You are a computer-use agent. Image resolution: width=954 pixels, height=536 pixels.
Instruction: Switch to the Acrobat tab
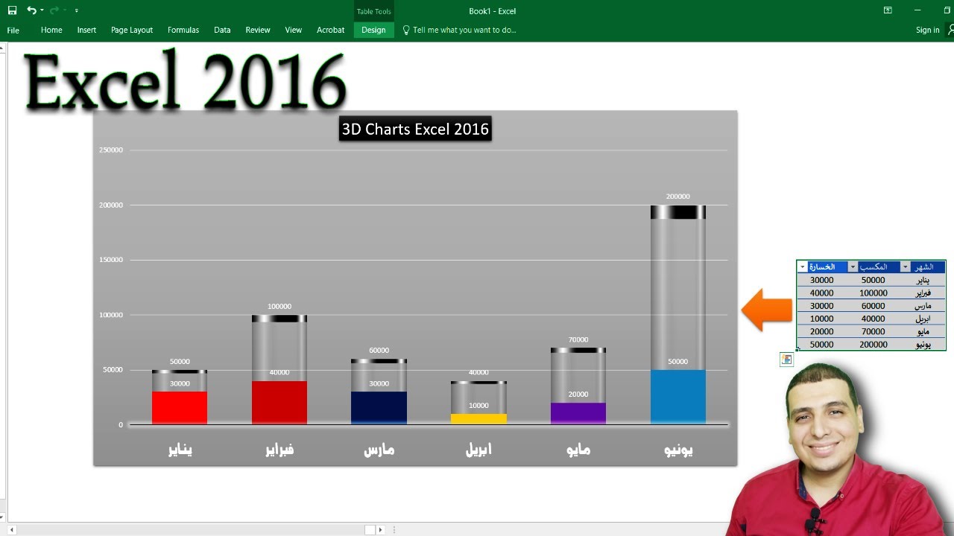[330, 30]
